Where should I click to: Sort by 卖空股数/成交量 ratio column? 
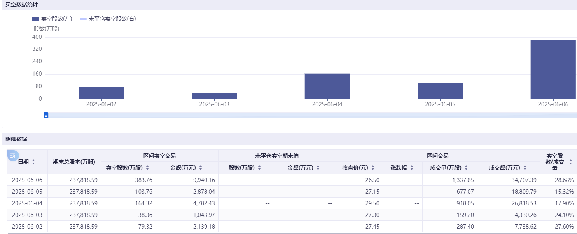[x=570, y=162]
